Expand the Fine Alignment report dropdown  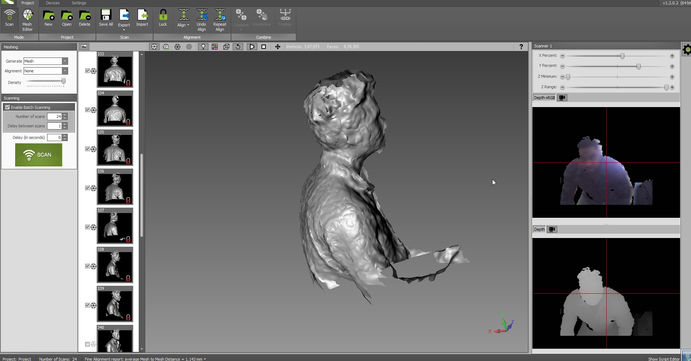[x=205, y=359]
